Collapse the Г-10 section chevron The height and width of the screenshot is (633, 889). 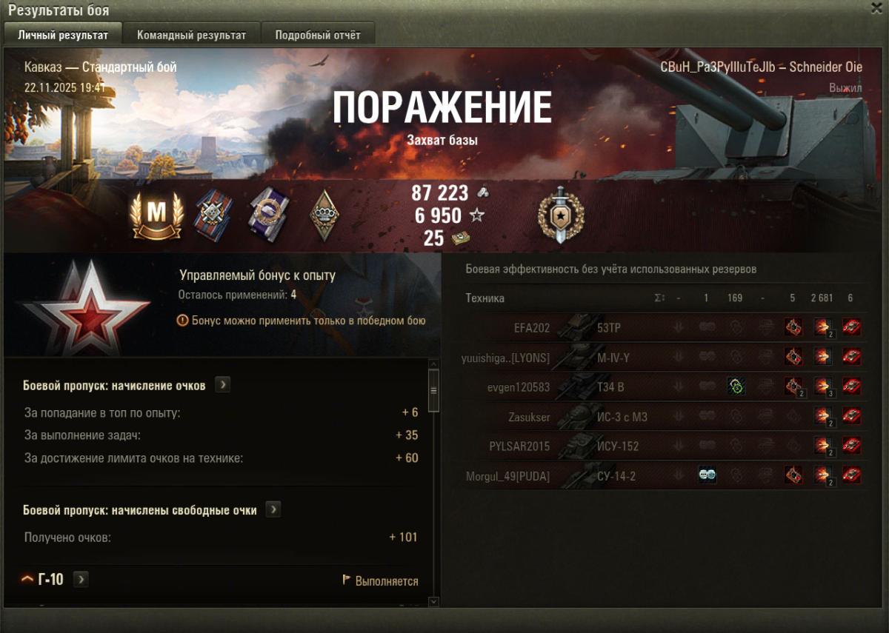27,579
